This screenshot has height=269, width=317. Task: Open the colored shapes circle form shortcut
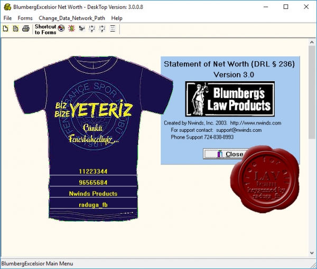click(x=61, y=28)
